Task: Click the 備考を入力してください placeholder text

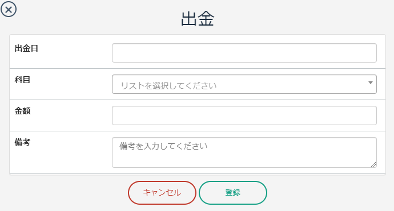Action: coord(163,146)
